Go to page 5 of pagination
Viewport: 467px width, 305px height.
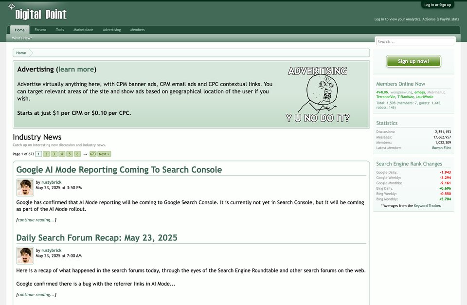(x=70, y=154)
